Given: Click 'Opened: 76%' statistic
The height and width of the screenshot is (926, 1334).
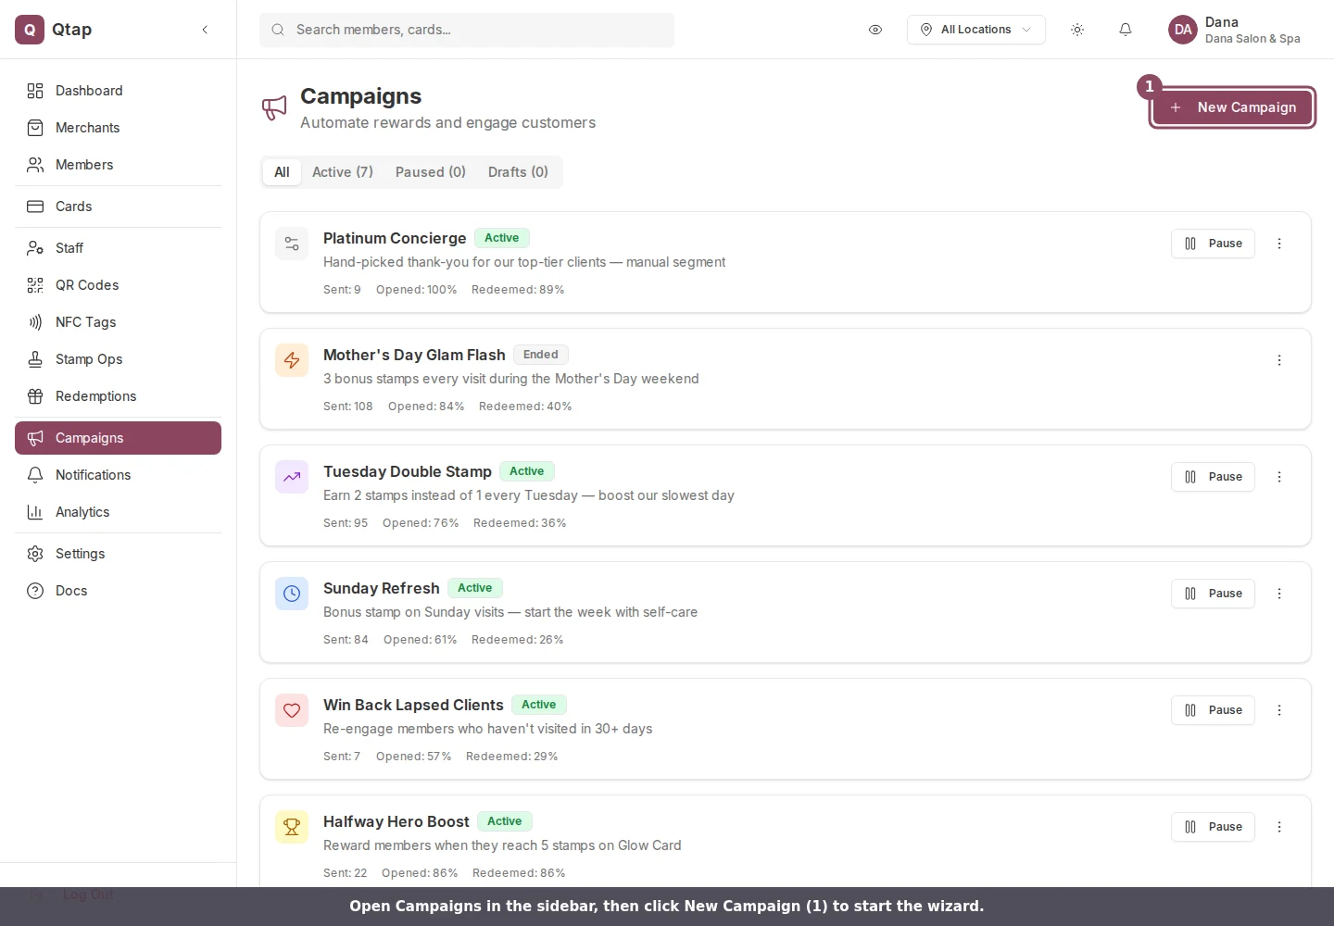Looking at the screenshot, I should tap(421, 523).
